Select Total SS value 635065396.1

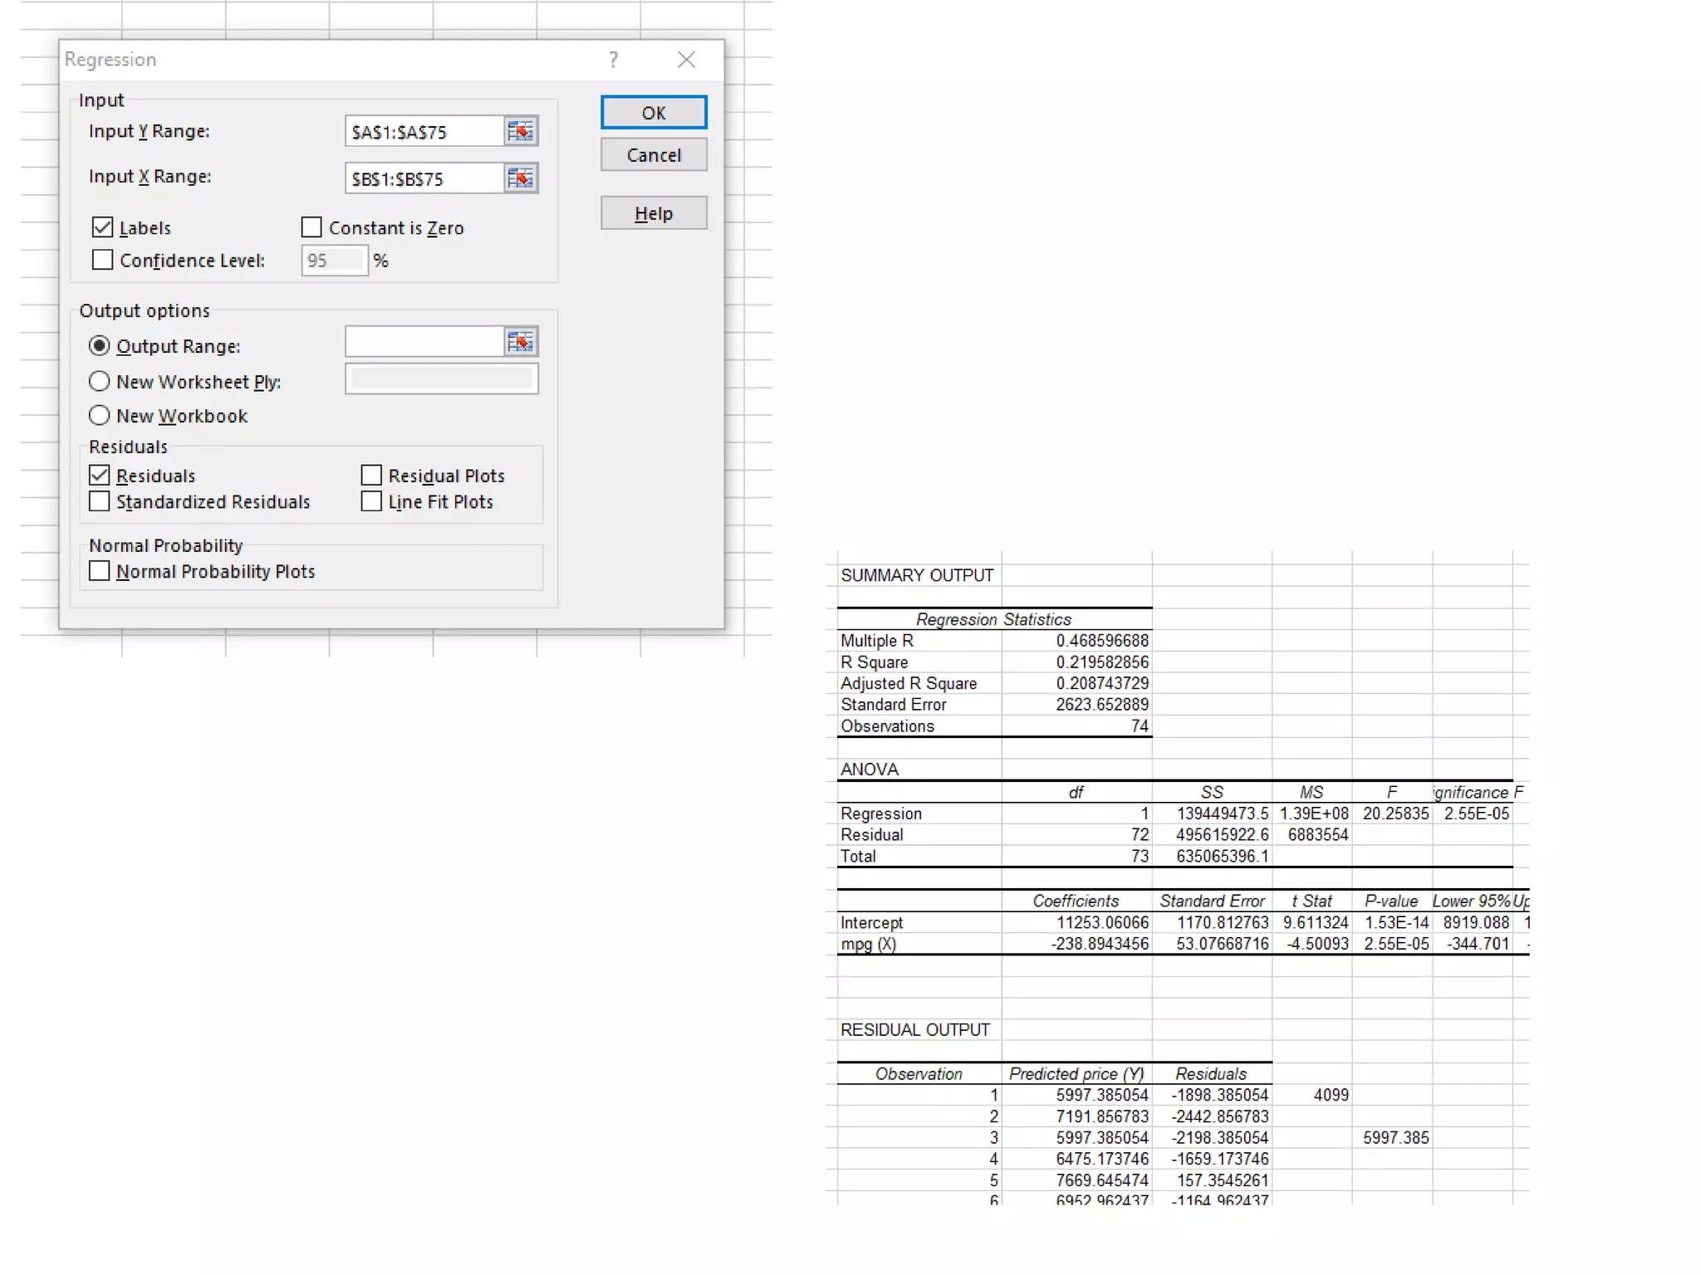pos(1212,857)
